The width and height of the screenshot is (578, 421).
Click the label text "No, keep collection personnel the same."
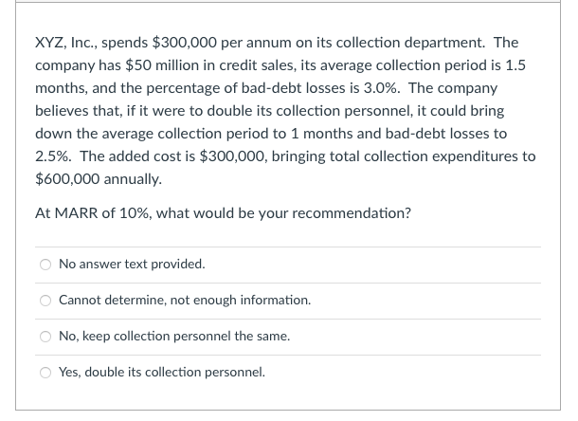click(174, 337)
